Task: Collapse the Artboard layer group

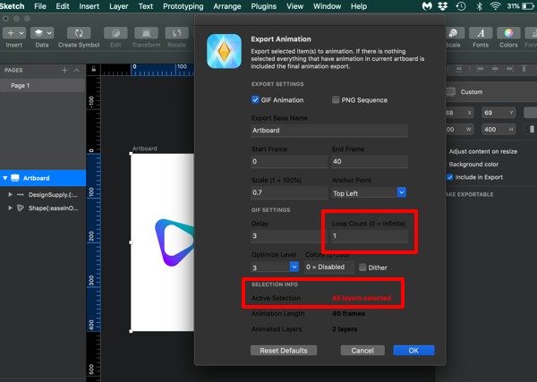Action: coord(5,178)
